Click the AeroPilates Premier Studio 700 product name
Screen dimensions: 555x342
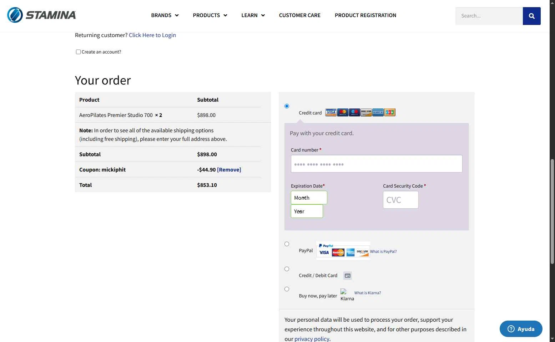[x=116, y=115]
